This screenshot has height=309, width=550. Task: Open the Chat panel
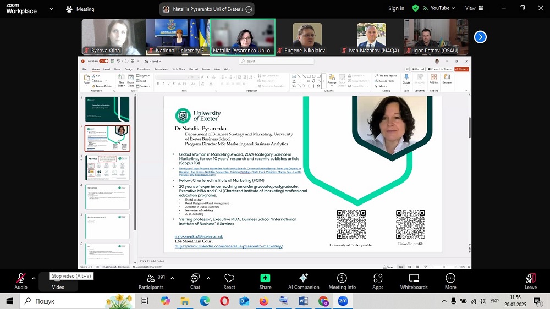point(195,281)
